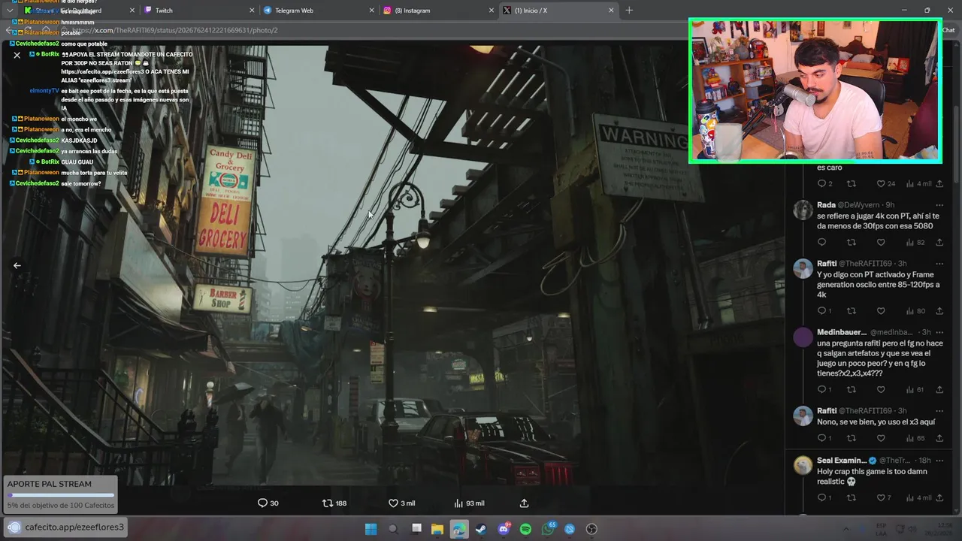Open more options on Rafiti's Frame generation reply
Screen dimensions: 962x541
939,264
